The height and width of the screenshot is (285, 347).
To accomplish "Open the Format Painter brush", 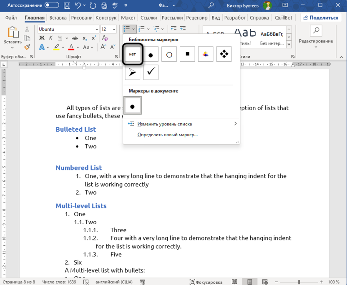I will click(x=27, y=47).
